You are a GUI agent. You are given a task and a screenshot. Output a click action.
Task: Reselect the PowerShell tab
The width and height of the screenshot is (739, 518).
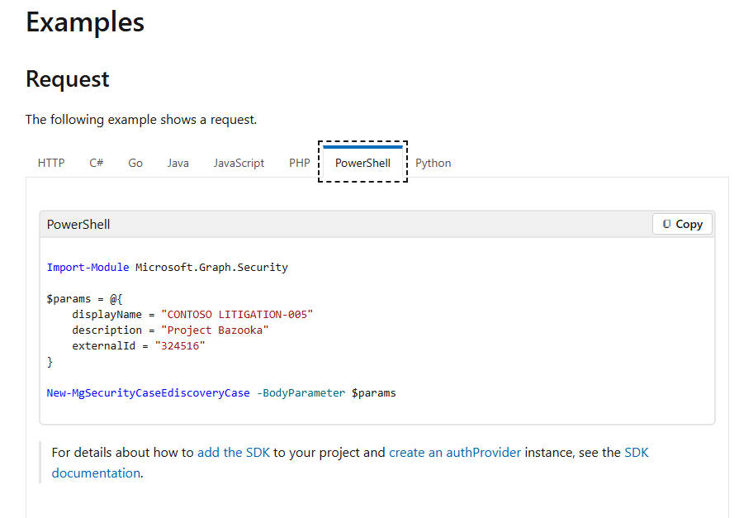coord(362,163)
